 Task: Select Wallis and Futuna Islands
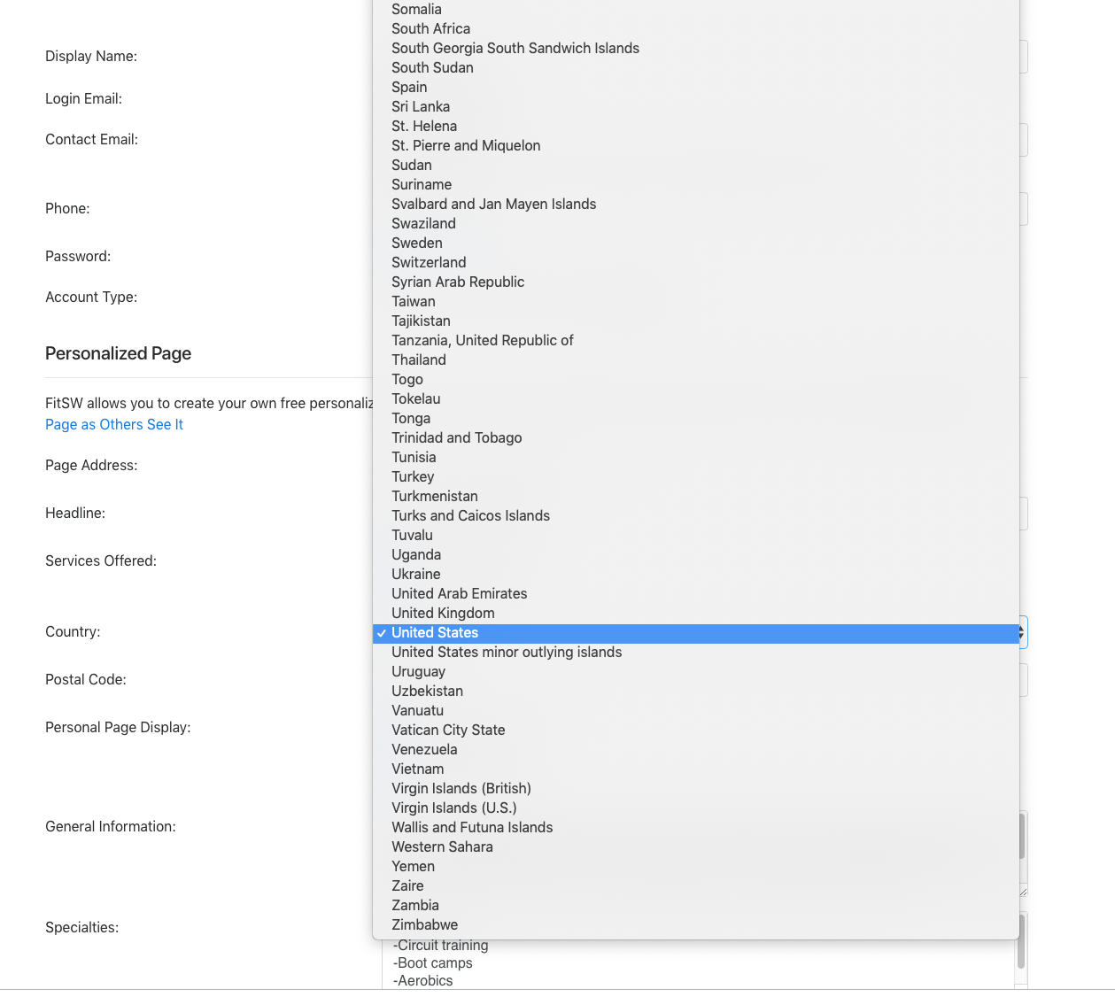696,828
